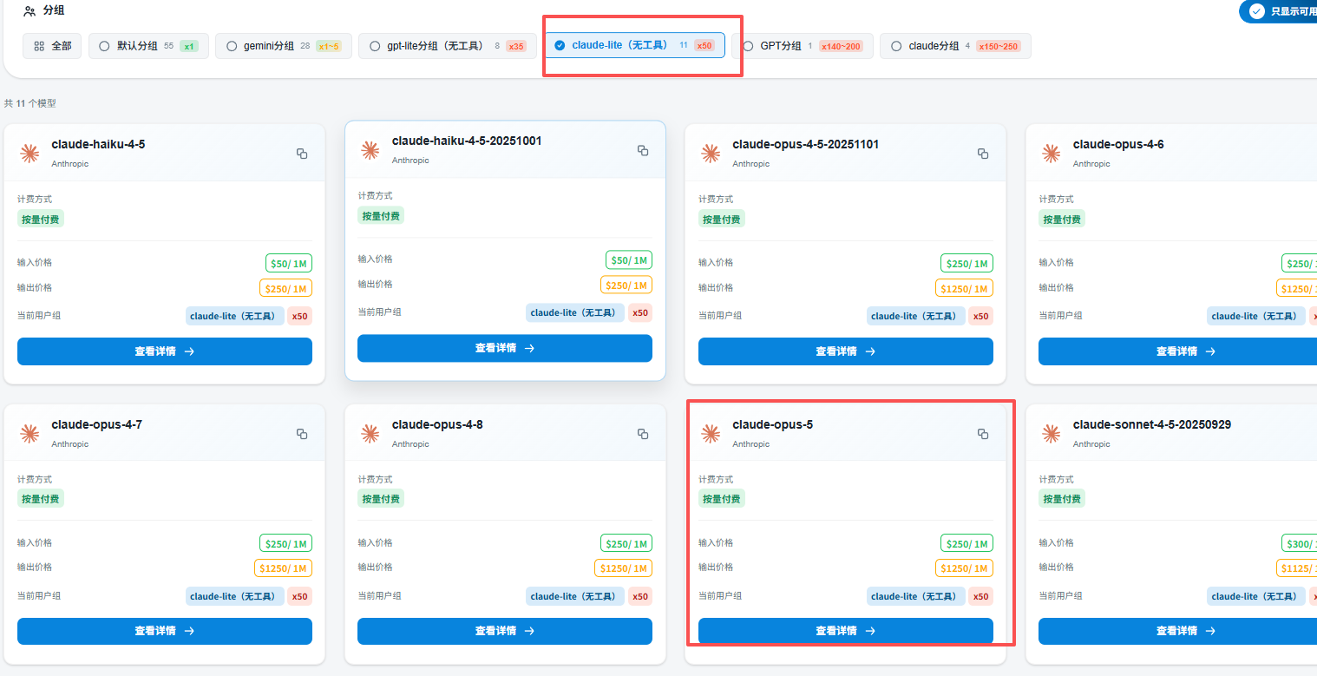This screenshot has height=676, width=1317.
Task: Click the 'claude-opus-4-8' card title
Action: (x=437, y=424)
